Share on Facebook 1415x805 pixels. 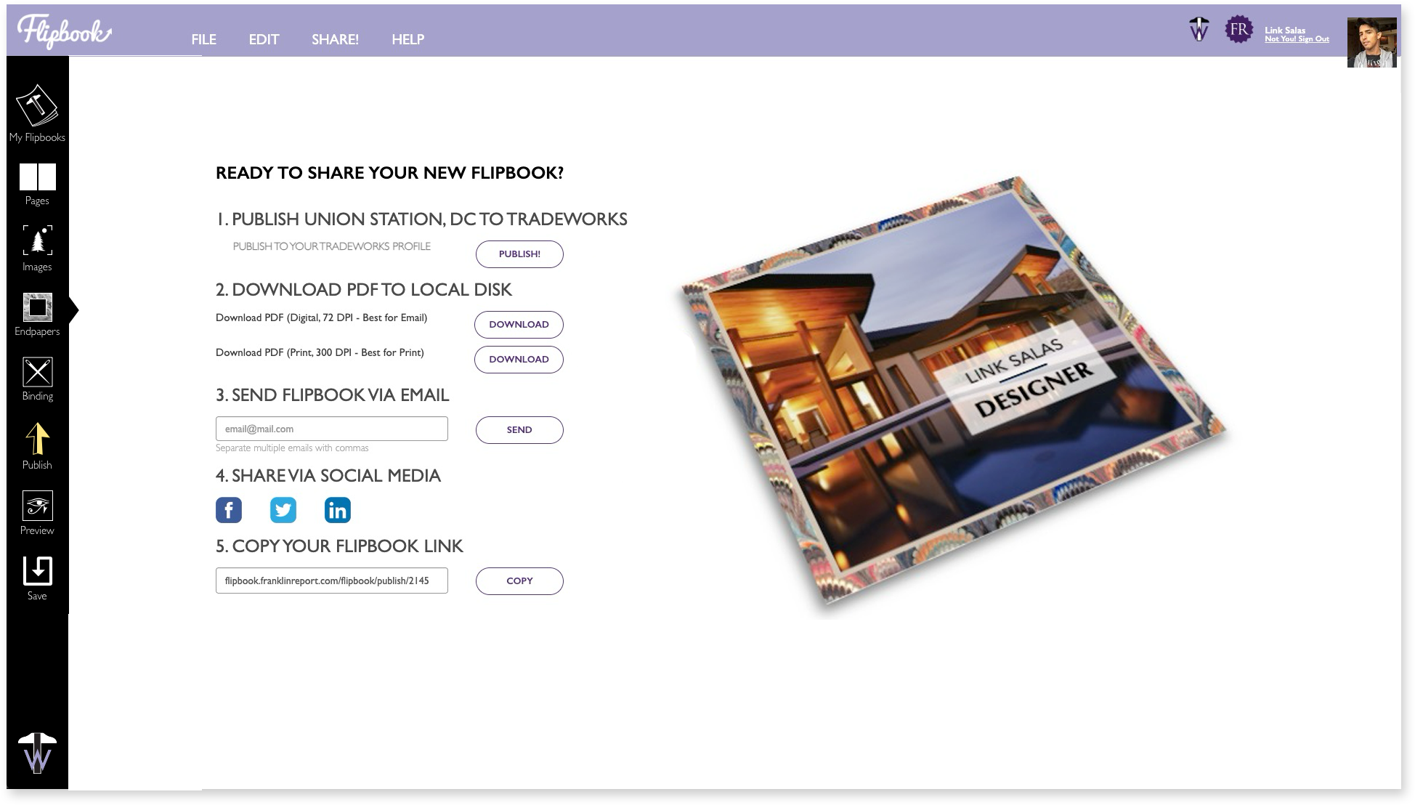pos(229,510)
